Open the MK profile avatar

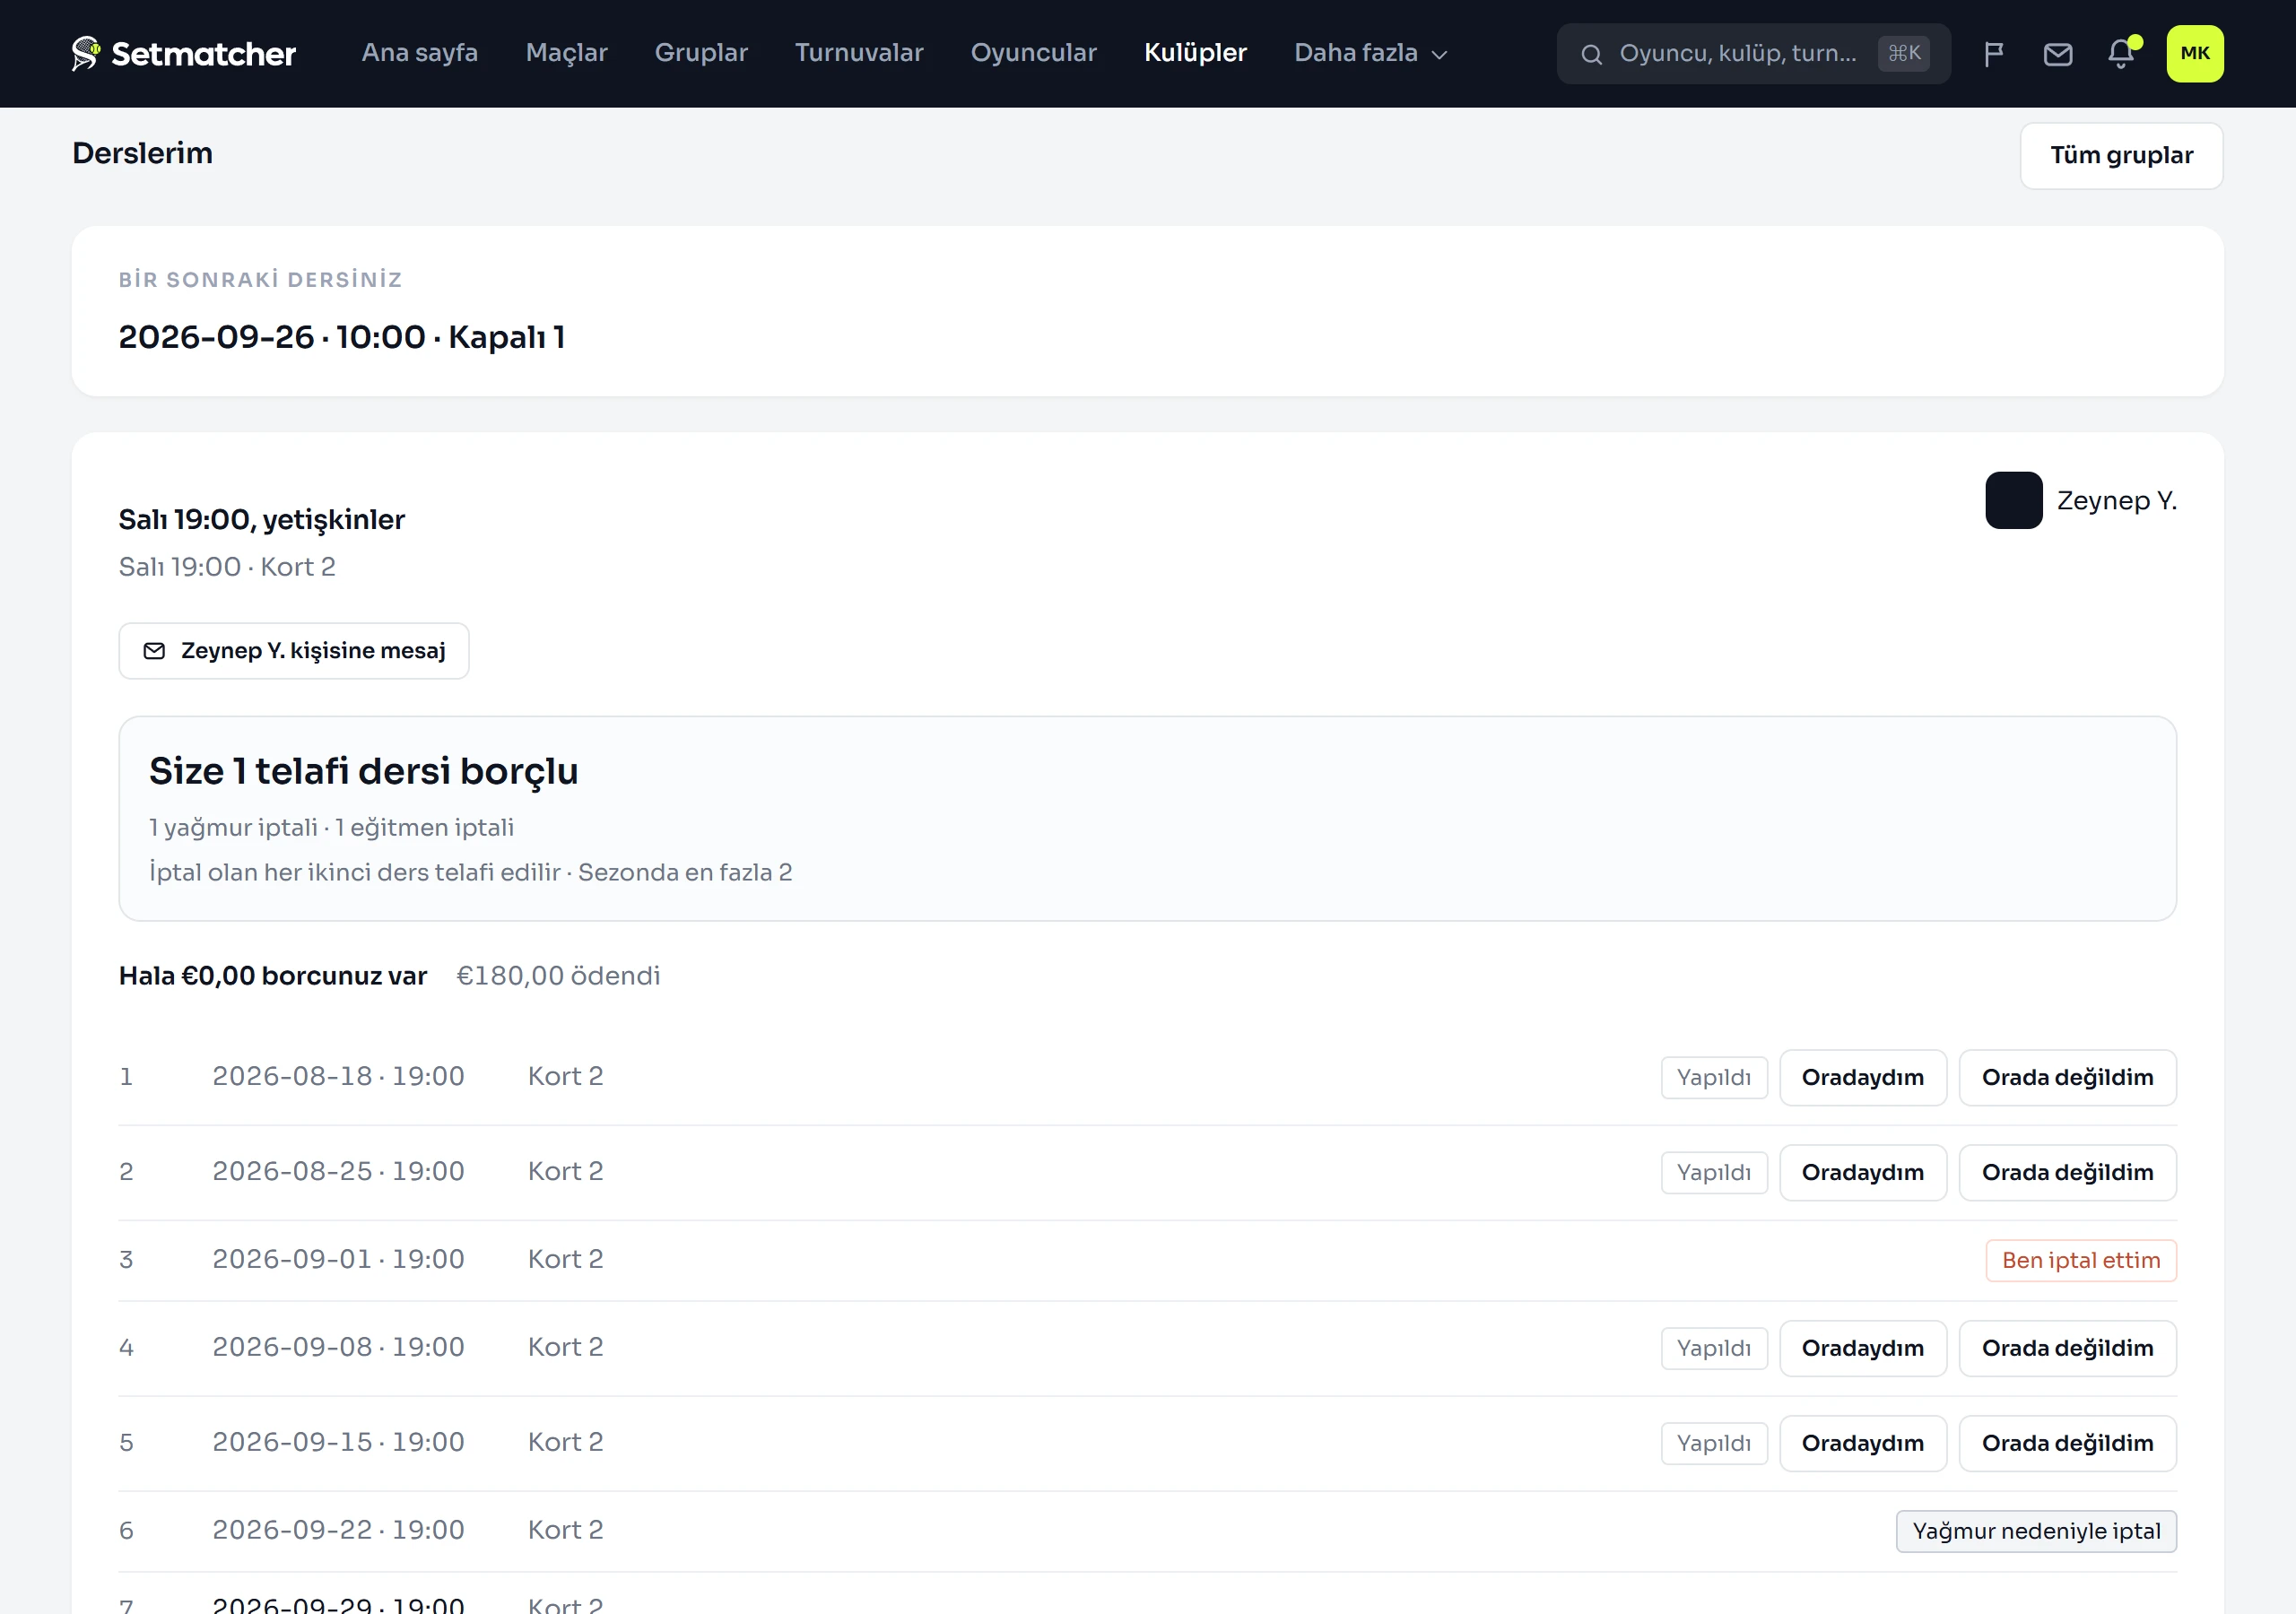[2194, 54]
